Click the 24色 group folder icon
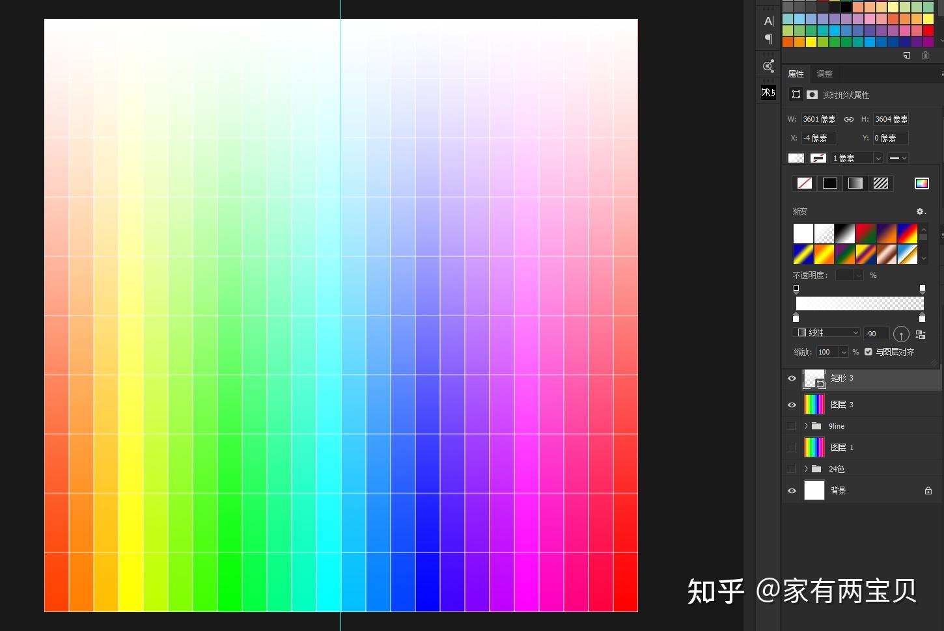 coord(816,469)
